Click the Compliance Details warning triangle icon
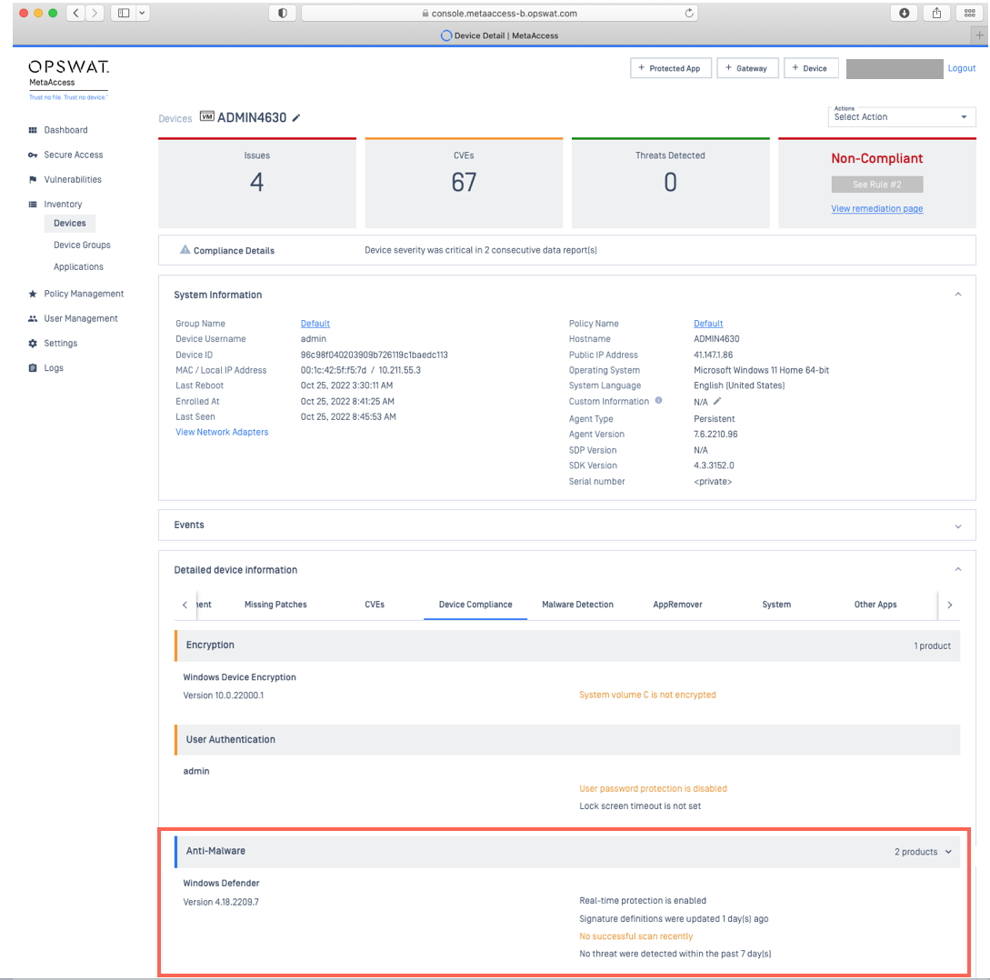The width and height of the screenshot is (990, 980). pyautogui.click(x=185, y=249)
